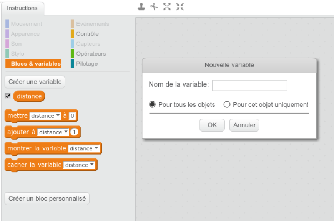Select Pour cet objet uniquement radio button
Screen dimensions: 334x221
tap(227, 104)
